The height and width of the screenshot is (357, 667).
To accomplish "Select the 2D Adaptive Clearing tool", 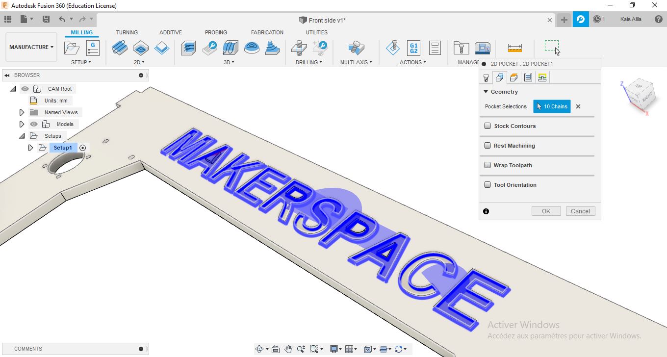I will pos(120,48).
